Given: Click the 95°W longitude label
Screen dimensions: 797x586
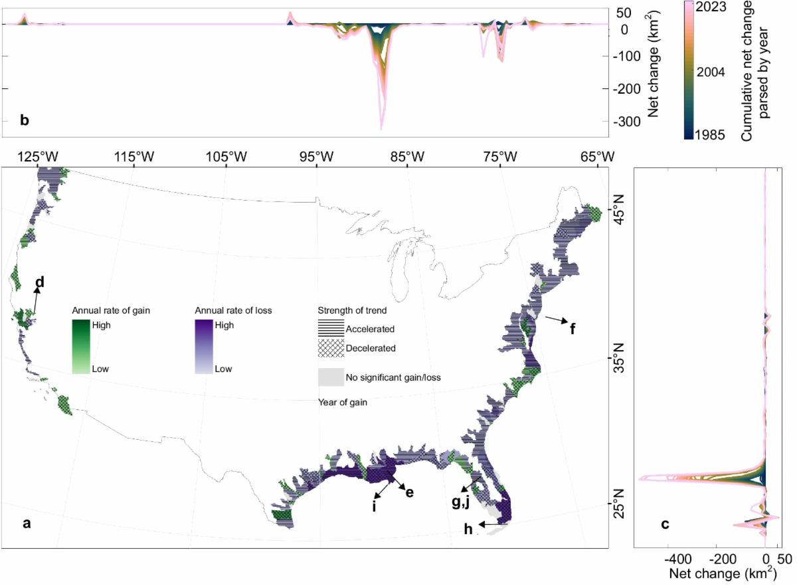Looking at the screenshot, I should coord(315,157).
